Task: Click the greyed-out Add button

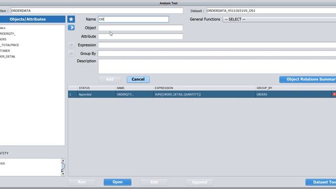Action: 110,79
